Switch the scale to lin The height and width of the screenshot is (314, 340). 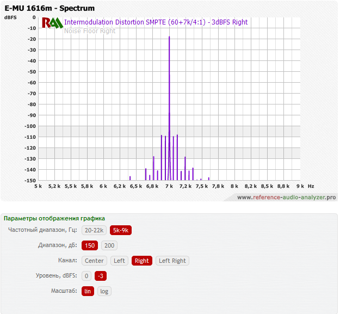(x=88, y=291)
